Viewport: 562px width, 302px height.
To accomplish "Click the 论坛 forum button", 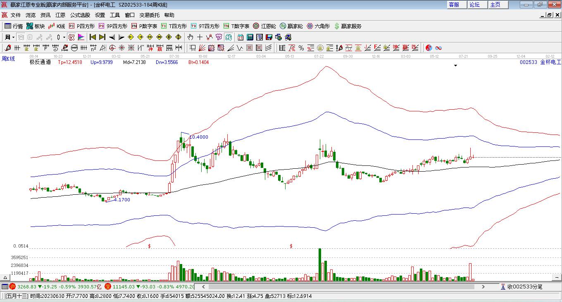I will pyautogui.click(x=474, y=5).
